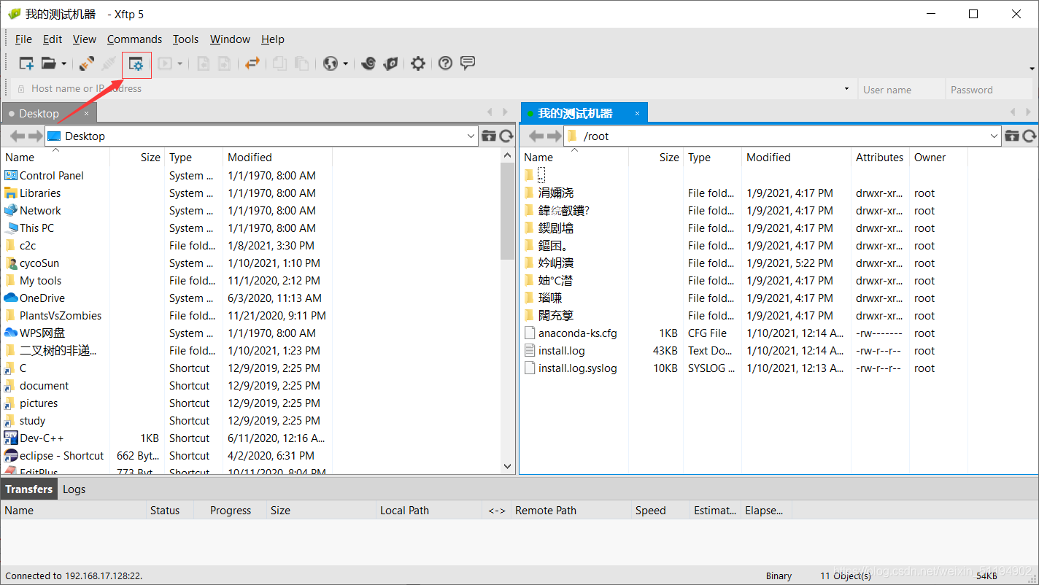Click the Help question mark icon
This screenshot has height=585, width=1039.
pyautogui.click(x=446, y=63)
